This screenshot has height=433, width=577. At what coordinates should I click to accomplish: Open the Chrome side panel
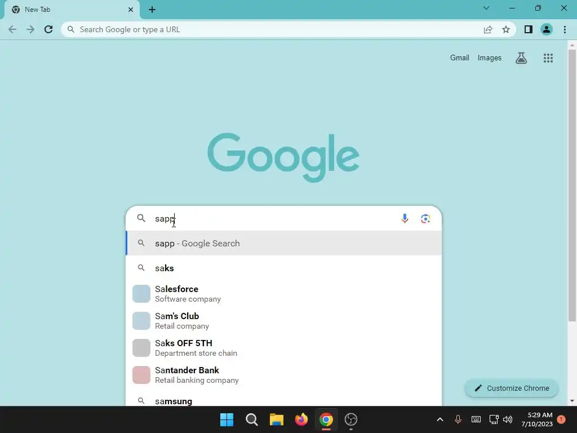[529, 29]
